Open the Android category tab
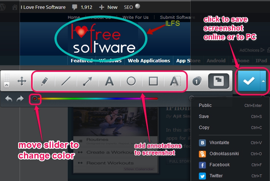This screenshot has height=181, width=270. tap(216, 60)
